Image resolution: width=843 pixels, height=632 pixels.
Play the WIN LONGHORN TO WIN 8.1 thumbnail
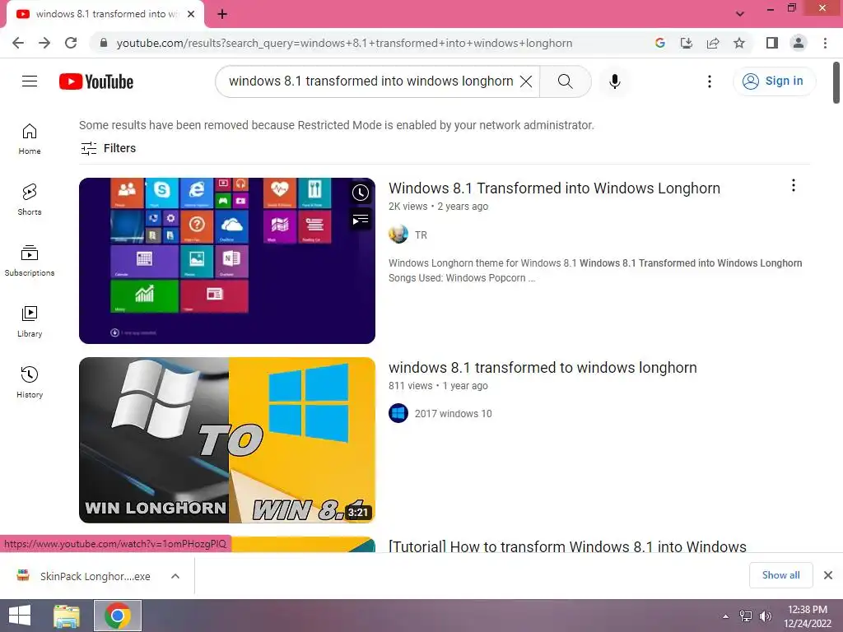coord(227,440)
